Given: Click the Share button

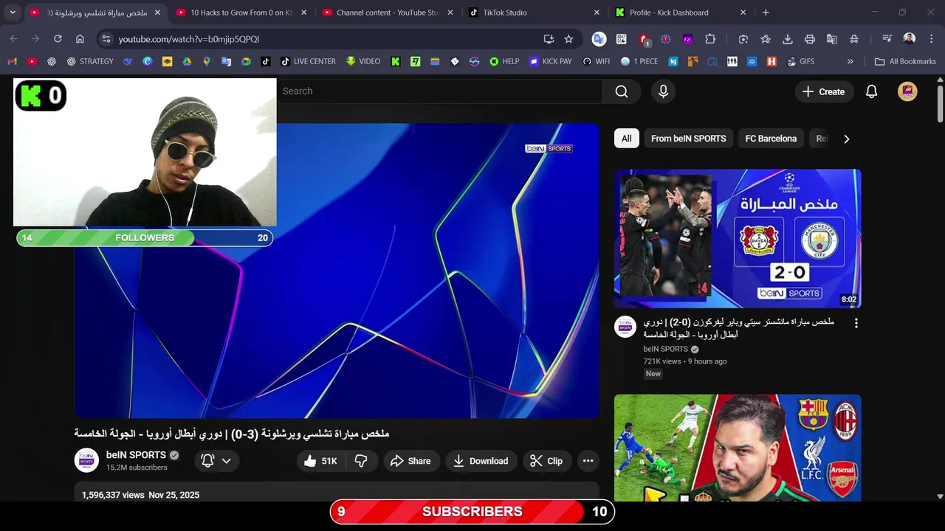Looking at the screenshot, I should [410, 461].
